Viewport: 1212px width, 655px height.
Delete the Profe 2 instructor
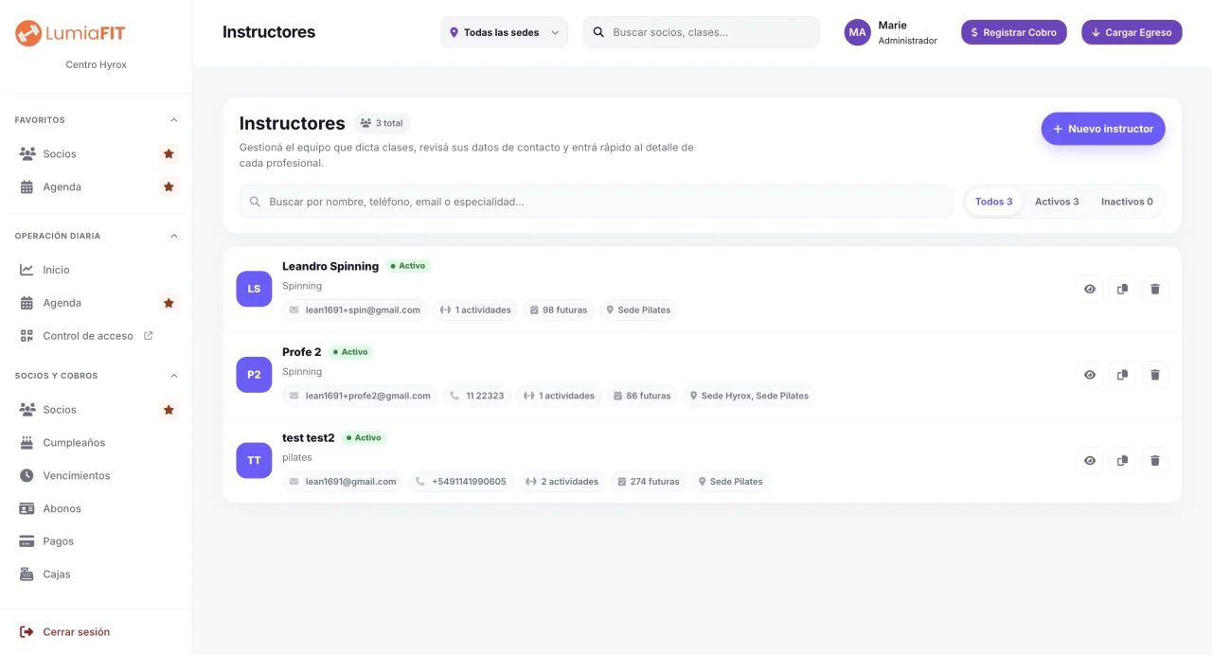tap(1155, 375)
